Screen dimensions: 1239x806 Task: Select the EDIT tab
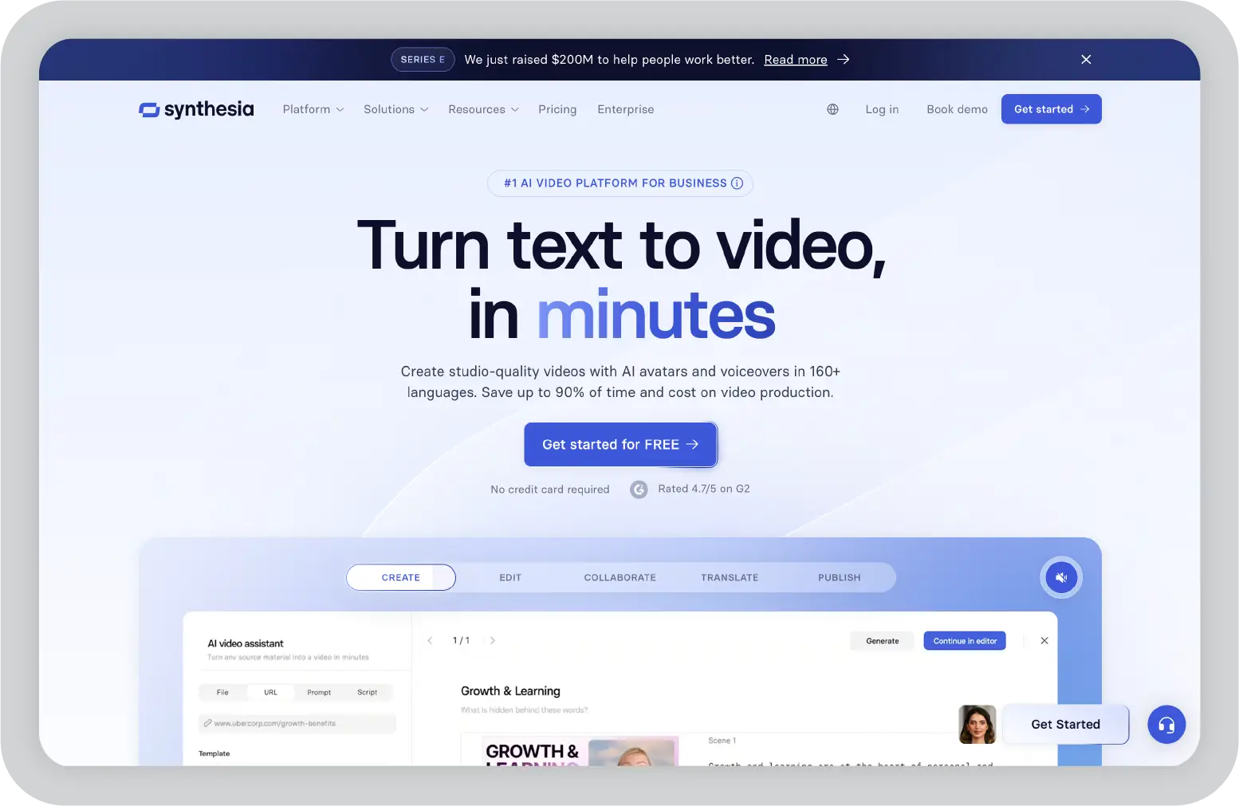click(x=510, y=578)
